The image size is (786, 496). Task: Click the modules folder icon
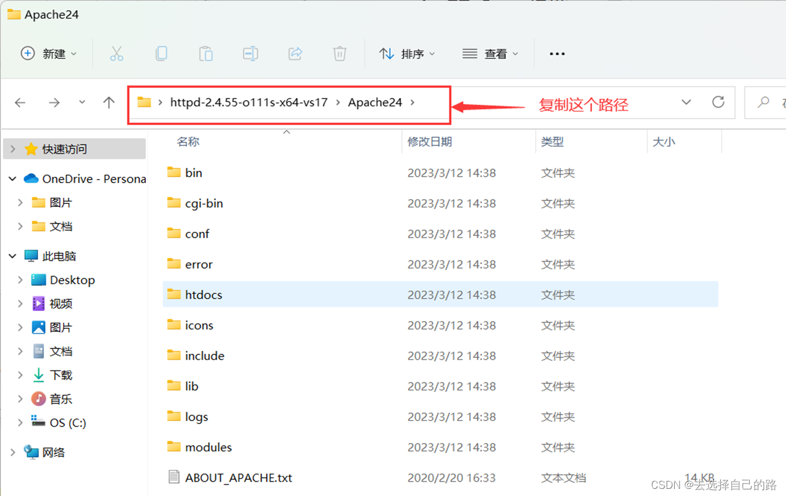(174, 446)
